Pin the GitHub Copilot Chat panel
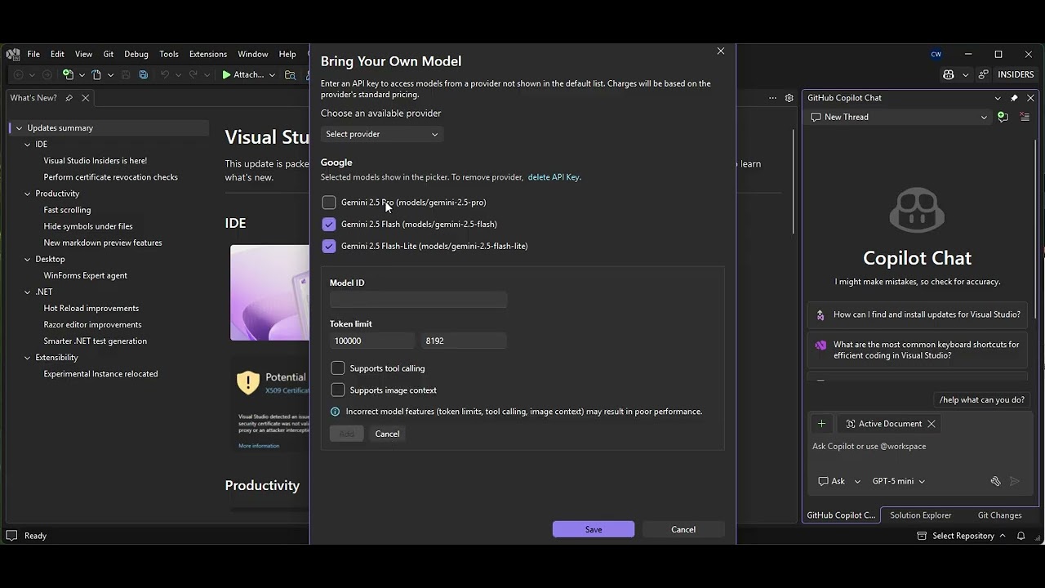1045x588 pixels. [1014, 98]
